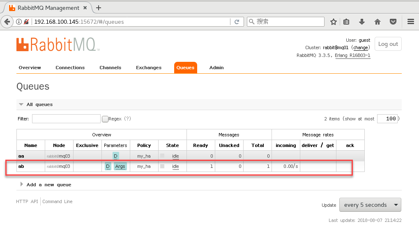Click the RabbitMQ logo
Screen dimensions: 419x226
[58, 44]
